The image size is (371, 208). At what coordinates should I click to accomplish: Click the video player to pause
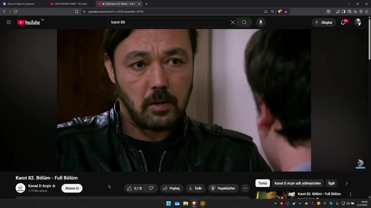pos(184,100)
